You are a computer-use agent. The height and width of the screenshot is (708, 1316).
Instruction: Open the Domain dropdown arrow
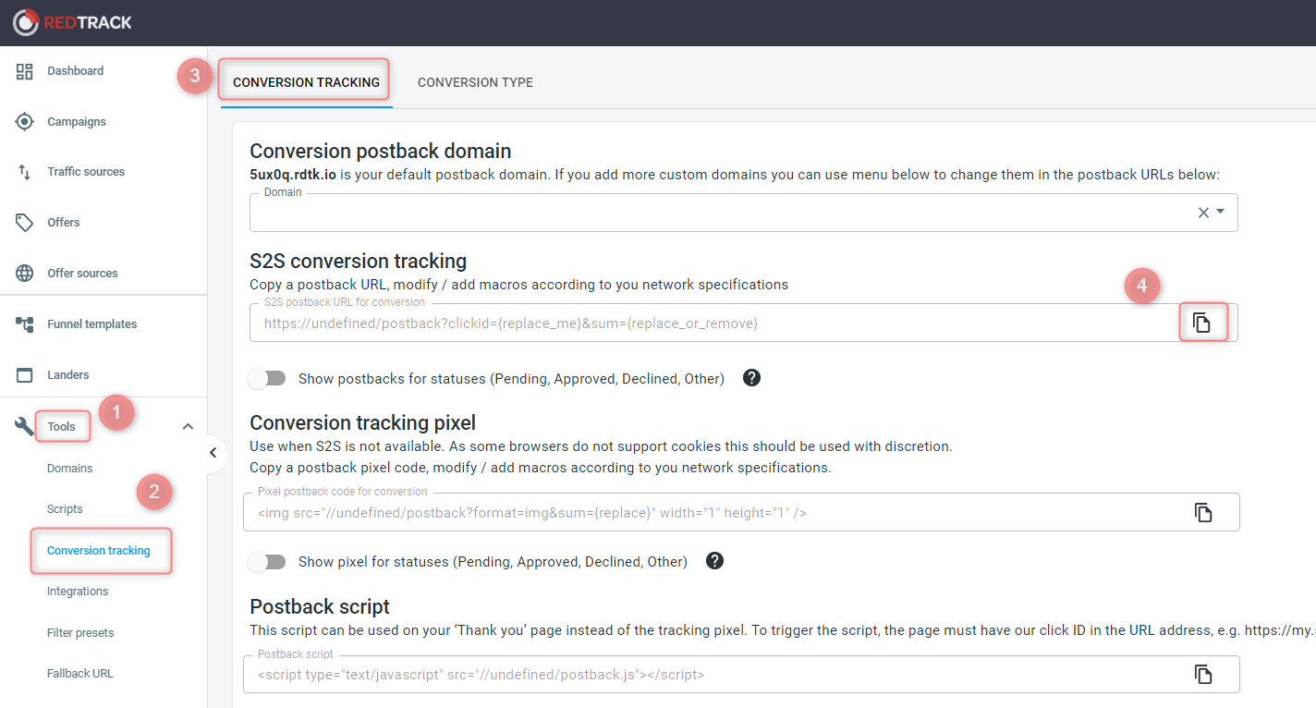1221,212
